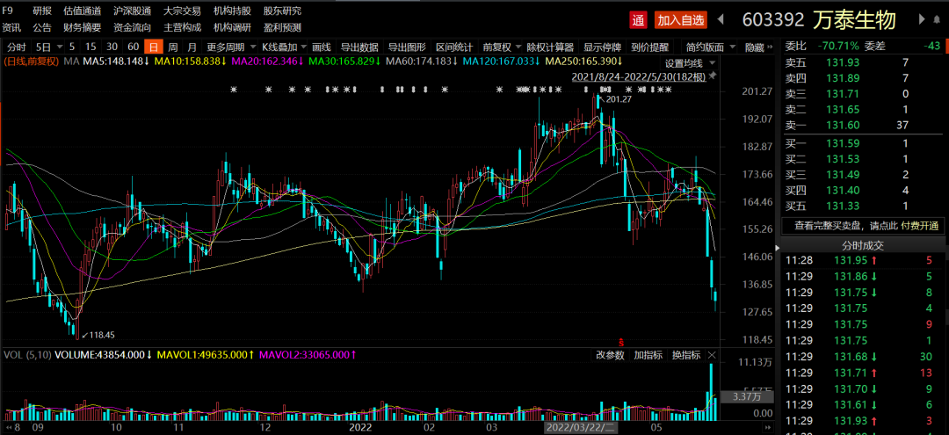Open the 更多周期 dropdown

click(228, 47)
